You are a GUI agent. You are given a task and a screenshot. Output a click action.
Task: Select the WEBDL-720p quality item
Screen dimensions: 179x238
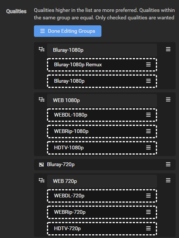[x=102, y=196]
